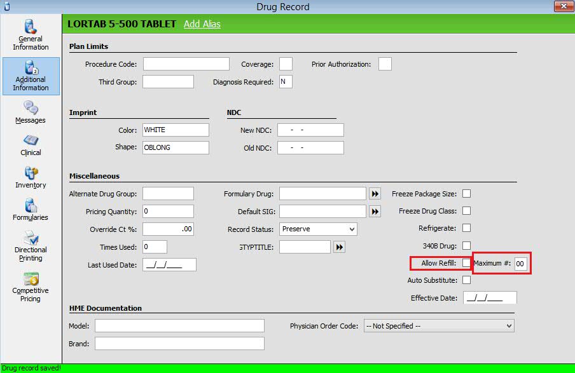
Task: Click the Override Ct % field
Action: pyautogui.click(x=168, y=229)
